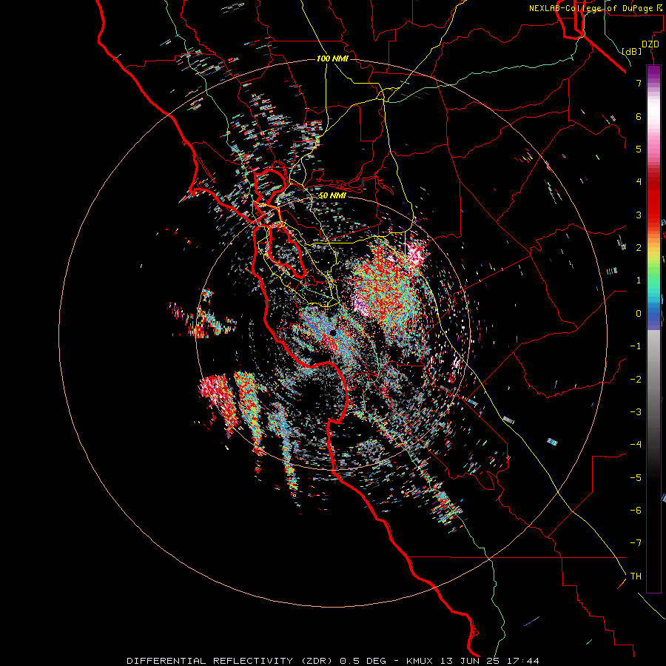Select the 3 value on the color scale

[x=639, y=215]
